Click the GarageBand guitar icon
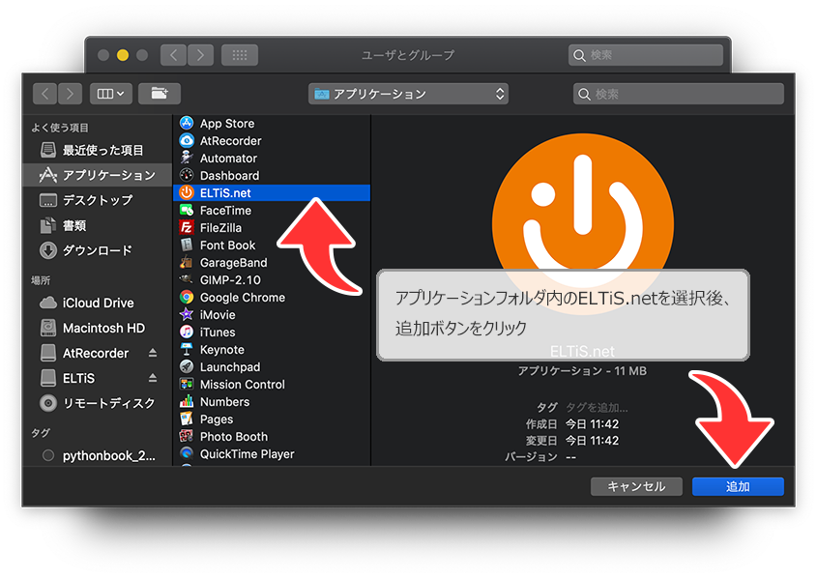Image resolution: width=817 pixels, height=578 pixels. point(187,263)
